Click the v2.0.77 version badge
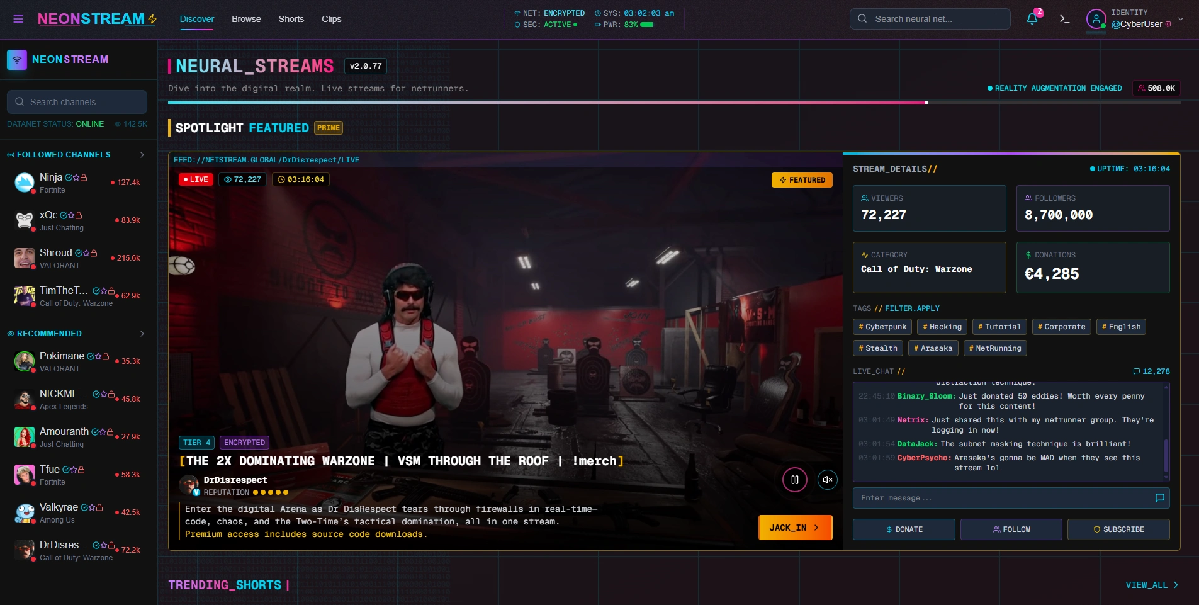The height and width of the screenshot is (605, 1199). coord(366,66)
